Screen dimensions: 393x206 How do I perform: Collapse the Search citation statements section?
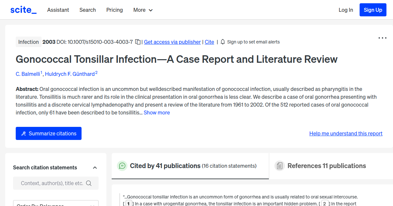(95, 167)
